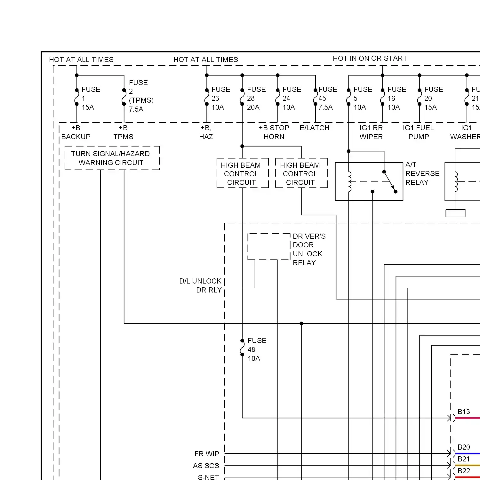Click the A/T REVERSE RELAY label
The height and width of the screenshot is (480, 480).
[422, 173]
